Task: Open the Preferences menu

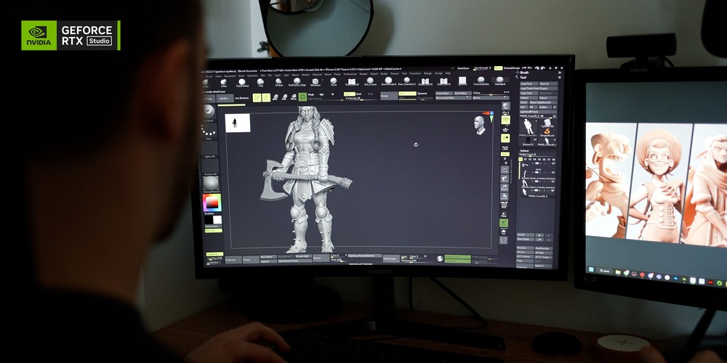Action: pyautogui.click(x=350, y=74)
